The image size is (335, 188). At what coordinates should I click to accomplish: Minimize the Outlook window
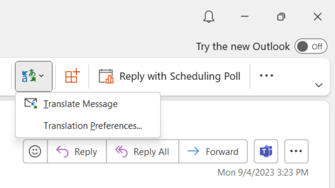[245, 17]
